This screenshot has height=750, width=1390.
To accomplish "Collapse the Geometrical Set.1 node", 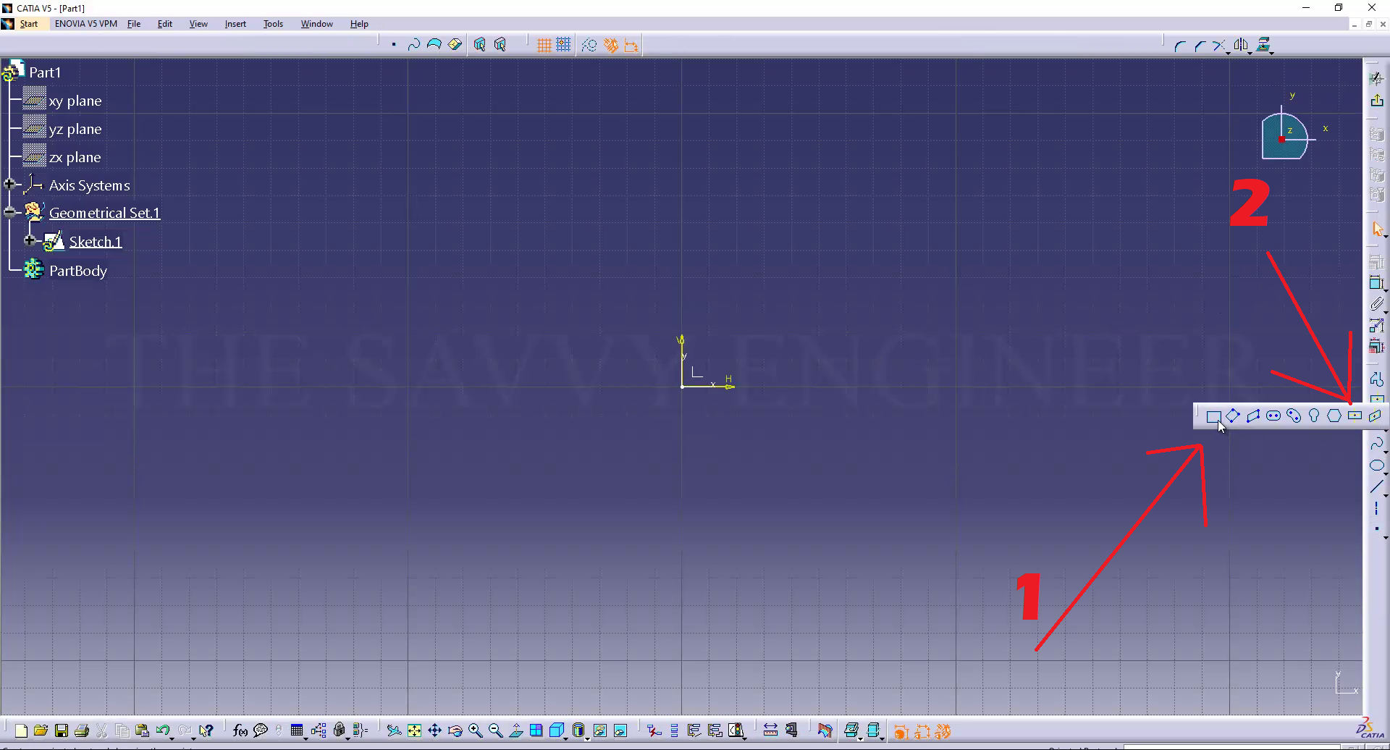I will (9, 212).
